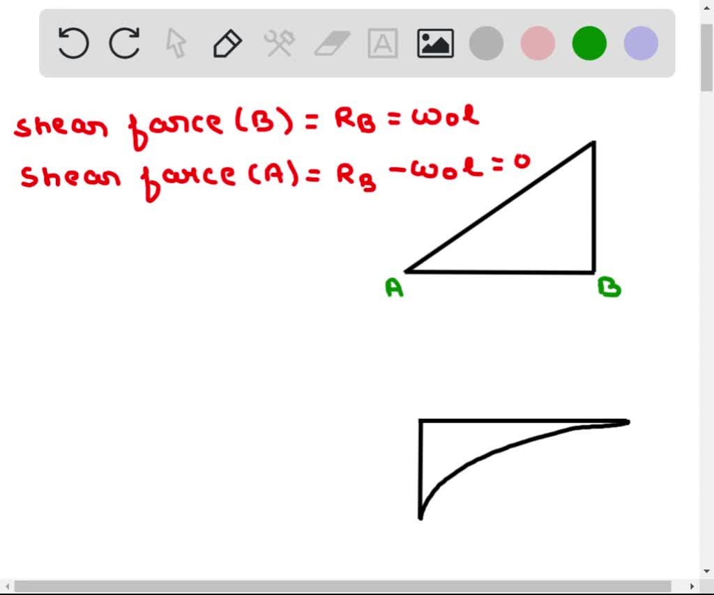Click the Redo arrow icon
This screenshot has height=595, width=714.
click(124, 42)
